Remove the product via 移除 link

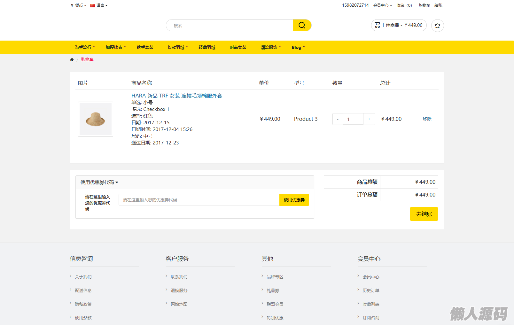pos(427,119)
